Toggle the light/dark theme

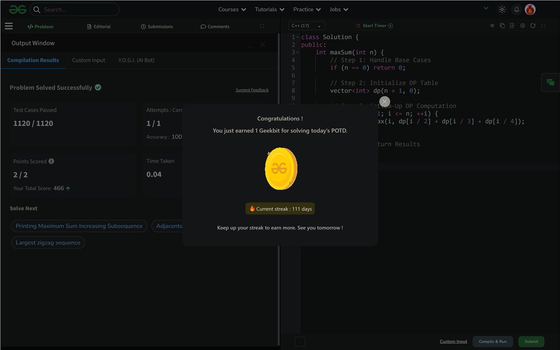tap(502, 9)
